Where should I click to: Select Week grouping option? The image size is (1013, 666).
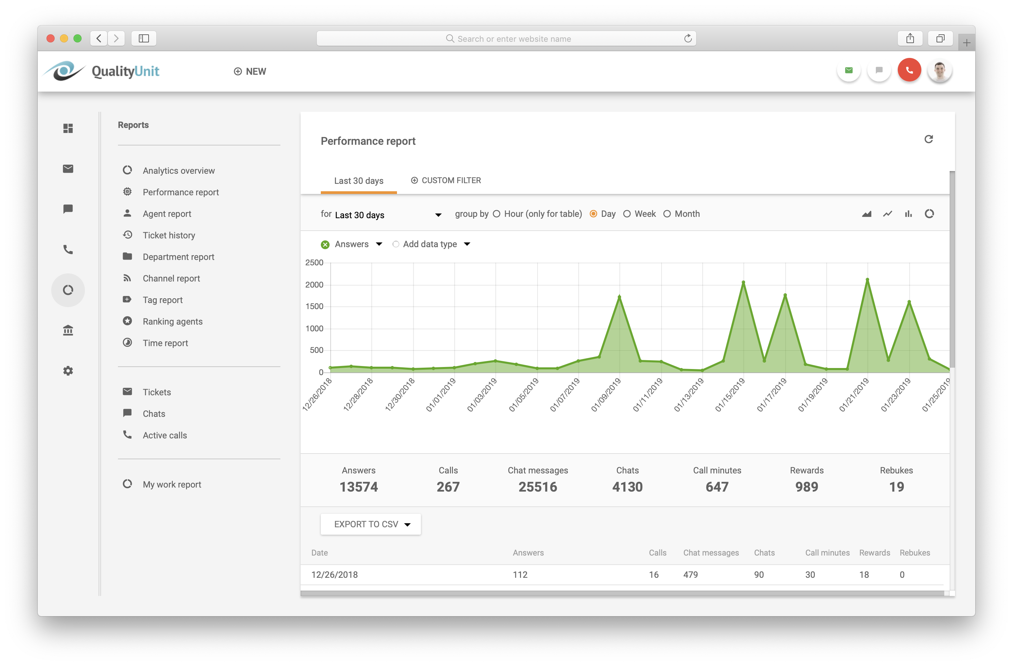(x=626, y=214)
